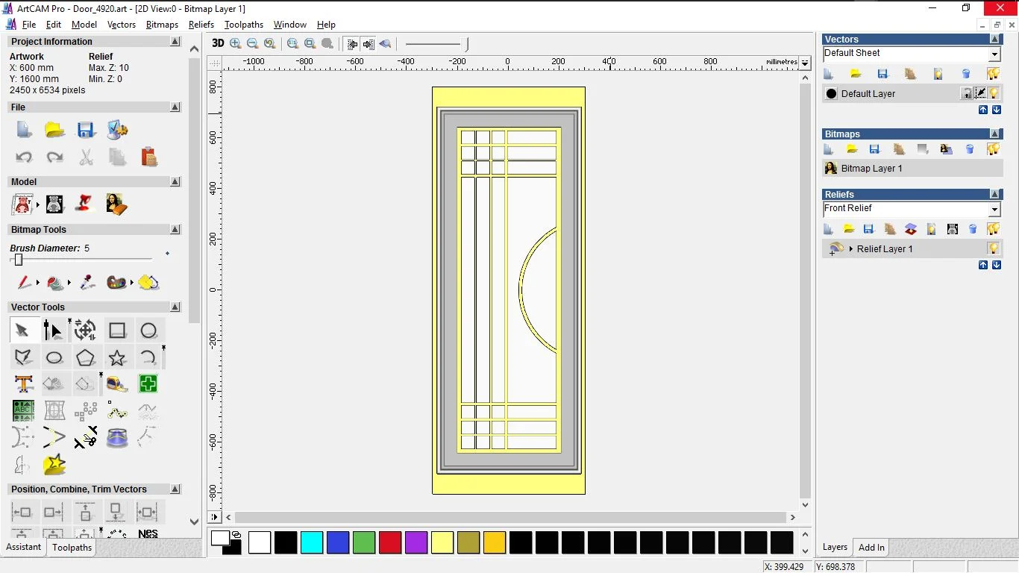Activate the Create Star tool
Image resolution: width=1019 pixels, height=573 pixels.
point(117,357)
